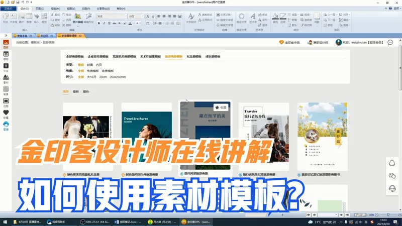Open the 收藏 heart sidebar panel
The height and width of the screenshot is (226, 402).
[x=6, y=115]
